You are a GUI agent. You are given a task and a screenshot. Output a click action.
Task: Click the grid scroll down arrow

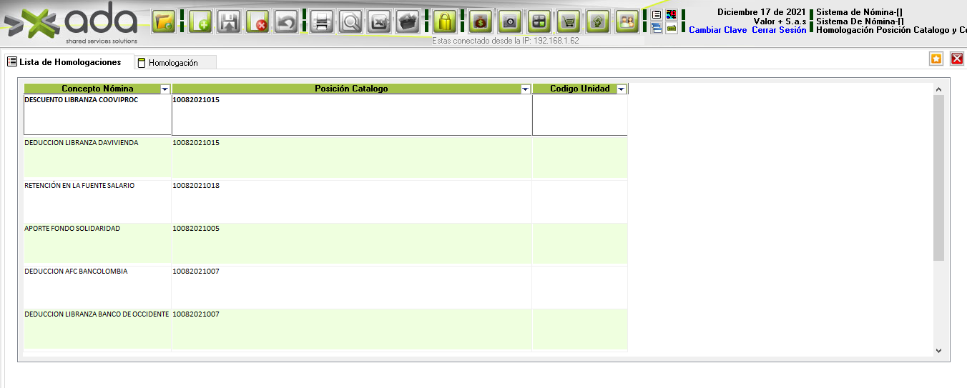(x=938, y=350)
